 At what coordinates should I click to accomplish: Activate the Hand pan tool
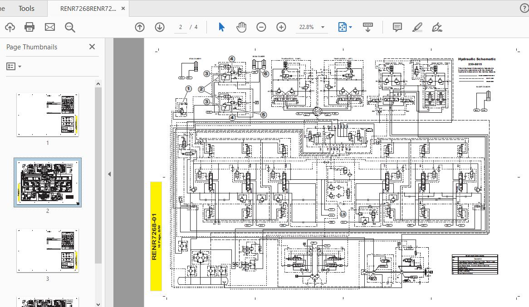(241, 27)
